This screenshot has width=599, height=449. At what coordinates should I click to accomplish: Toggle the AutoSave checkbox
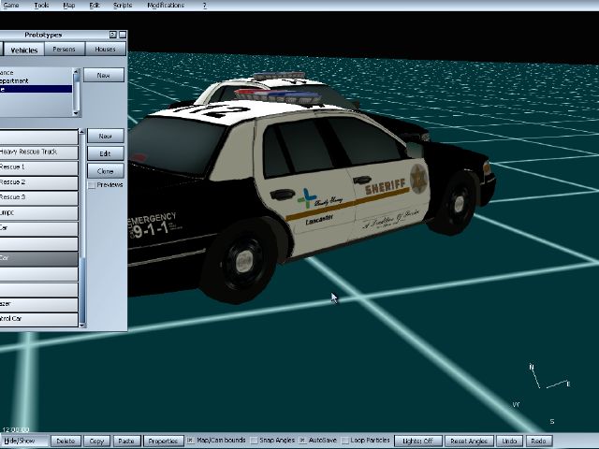click(x=302, y=441)
